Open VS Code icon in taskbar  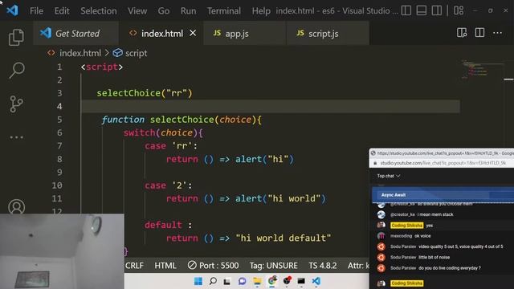316,281
